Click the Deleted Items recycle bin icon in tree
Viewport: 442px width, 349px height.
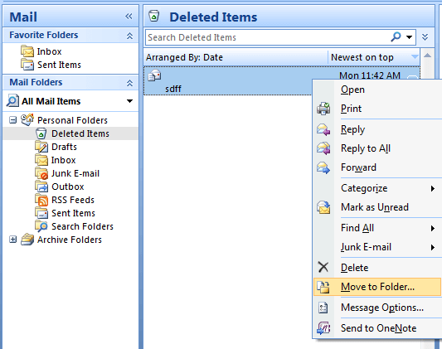[41, 133]
